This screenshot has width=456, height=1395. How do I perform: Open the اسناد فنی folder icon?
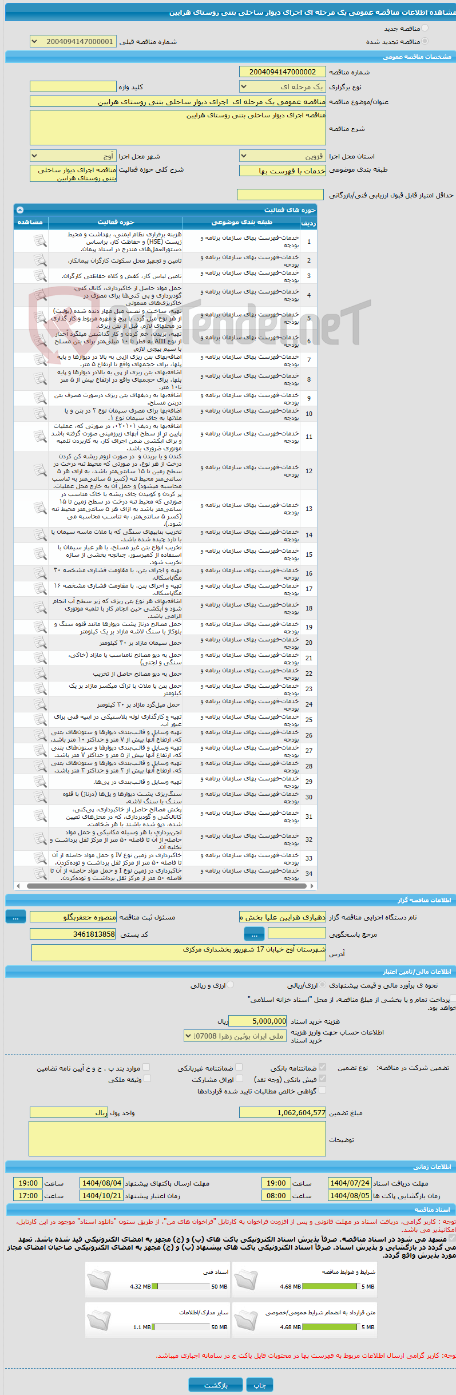(x=98, y=1280)
